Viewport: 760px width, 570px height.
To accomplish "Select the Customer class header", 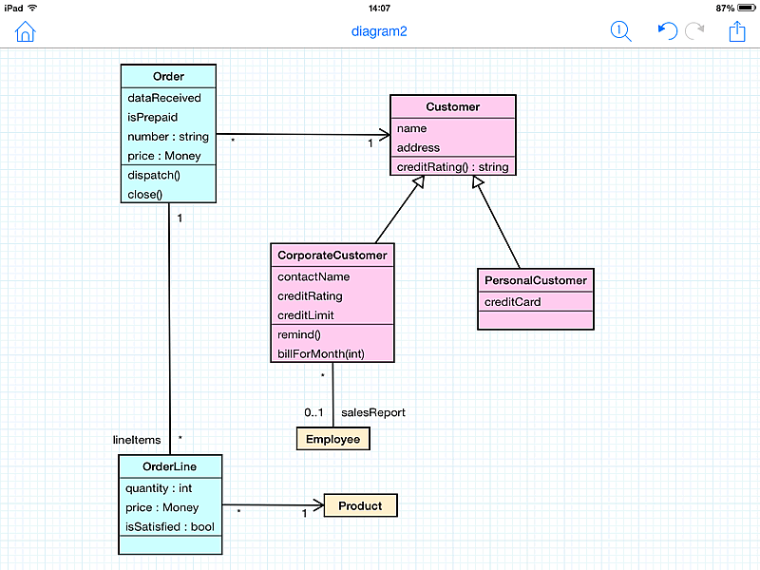I will point(453,107).
